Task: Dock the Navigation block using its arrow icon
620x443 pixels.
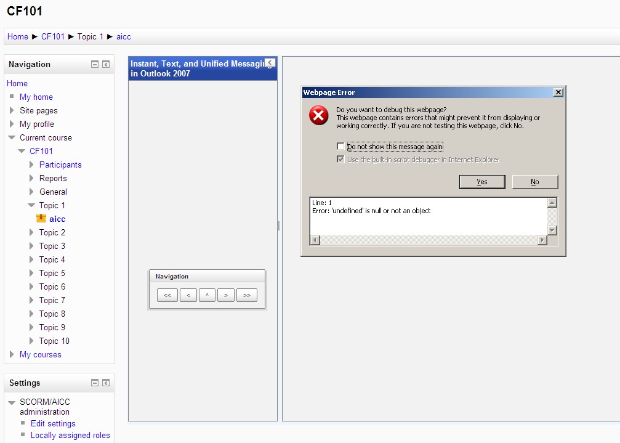Action: (105, 64)
